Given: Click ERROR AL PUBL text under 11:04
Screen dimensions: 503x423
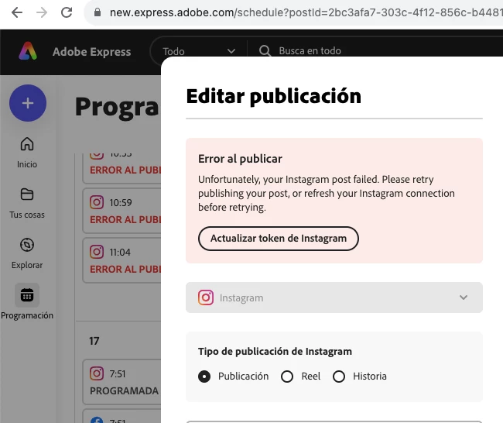Looking at the screenshot, I should (125, 269).
